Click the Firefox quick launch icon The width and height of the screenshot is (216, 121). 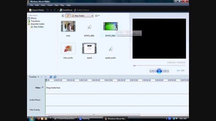pyautogui.click(x=38, y=119)
